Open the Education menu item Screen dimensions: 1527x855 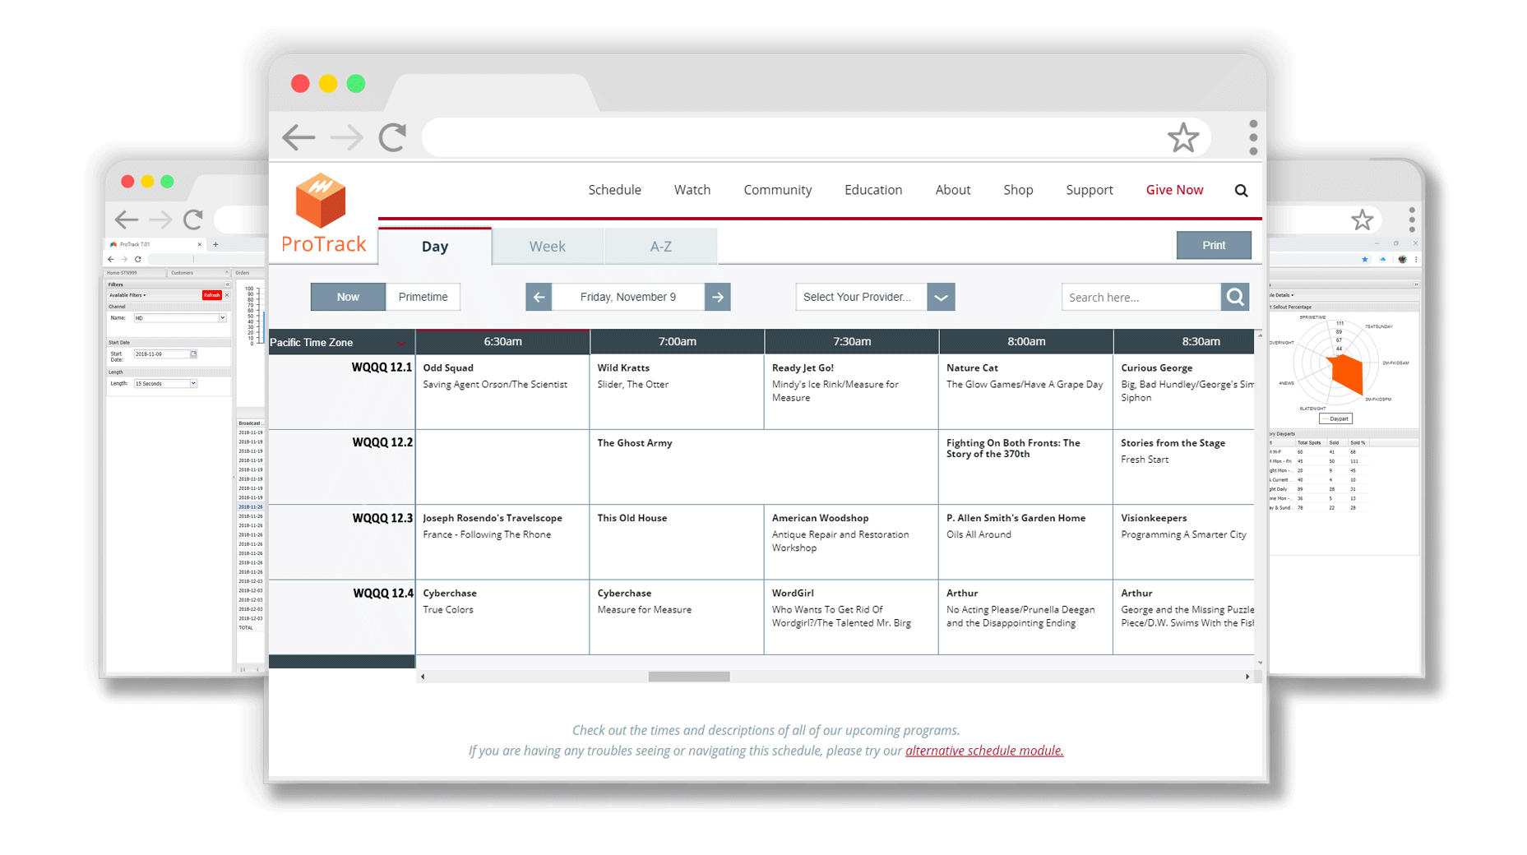tap(873, 190)
